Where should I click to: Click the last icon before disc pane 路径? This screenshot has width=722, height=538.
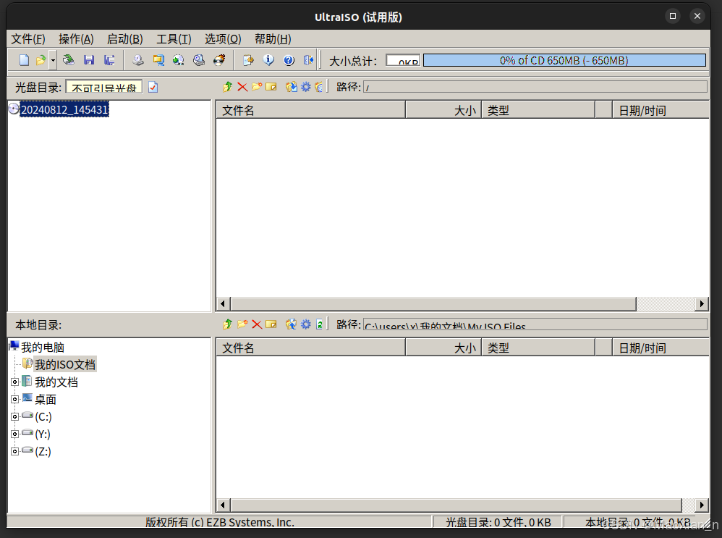pos(319,87)
